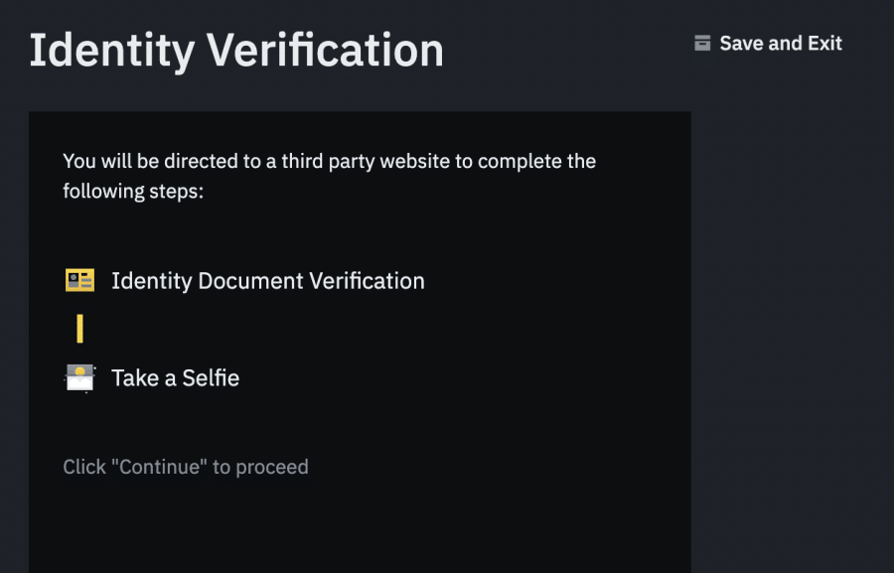Click the 'Click "Continue" to proceed' hint

tap(186, 467)
